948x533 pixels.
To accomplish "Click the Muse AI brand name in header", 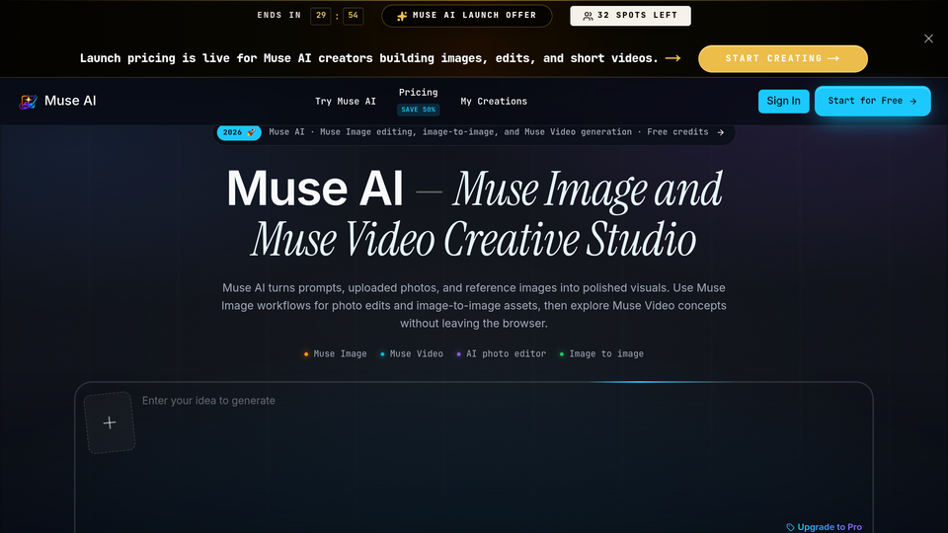I will click(70, 101).
